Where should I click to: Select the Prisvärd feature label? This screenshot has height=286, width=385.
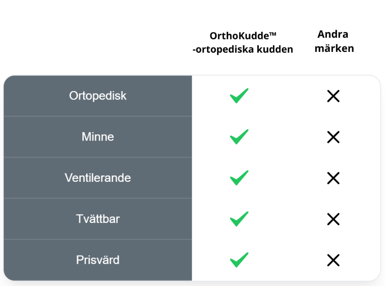click(x=98, y=260)
